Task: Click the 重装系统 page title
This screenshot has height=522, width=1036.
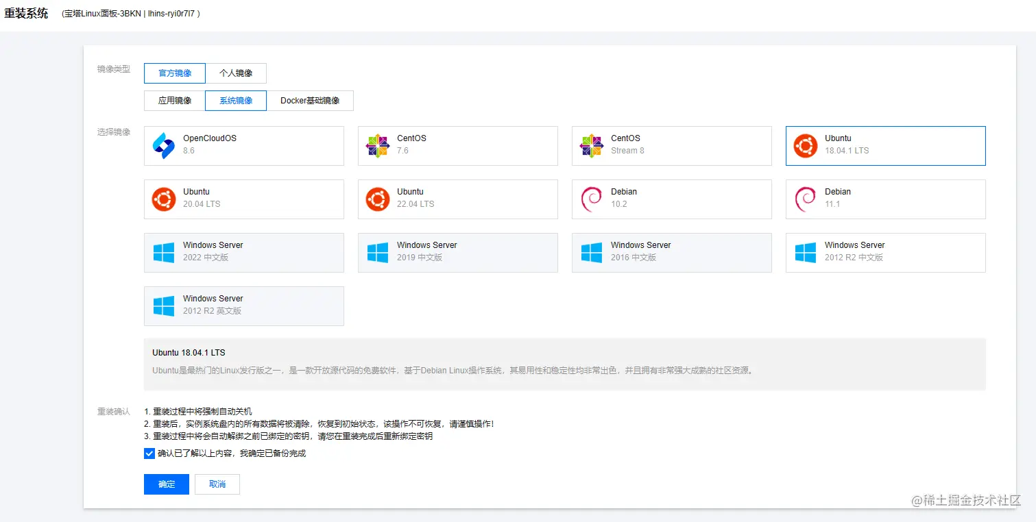Action: pyautogui.click(x=26, y=13)
